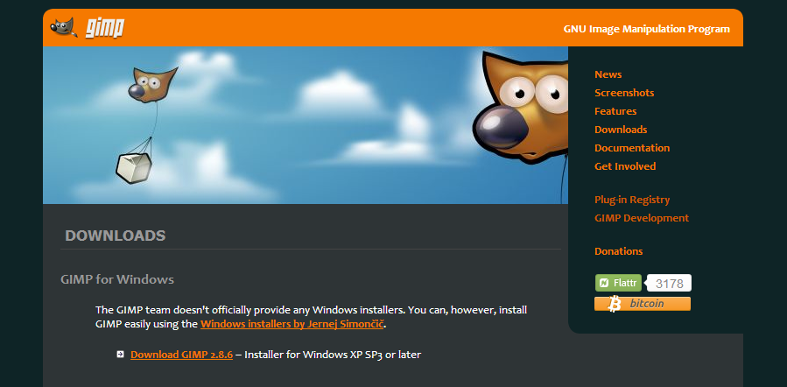The width and height of the screenshot is (787, 387).
Task: Click the large Wilber face in banner
Action: 521,107
